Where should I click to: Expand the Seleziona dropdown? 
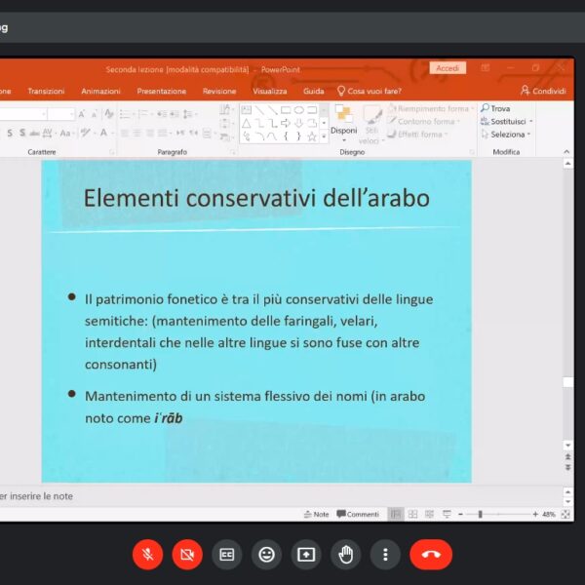[x=528, y=135]
